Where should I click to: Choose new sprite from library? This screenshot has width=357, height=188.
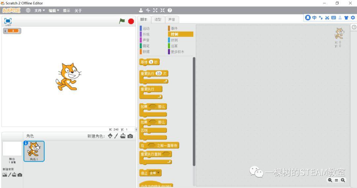pyautogui.click(x=110, y=136)
